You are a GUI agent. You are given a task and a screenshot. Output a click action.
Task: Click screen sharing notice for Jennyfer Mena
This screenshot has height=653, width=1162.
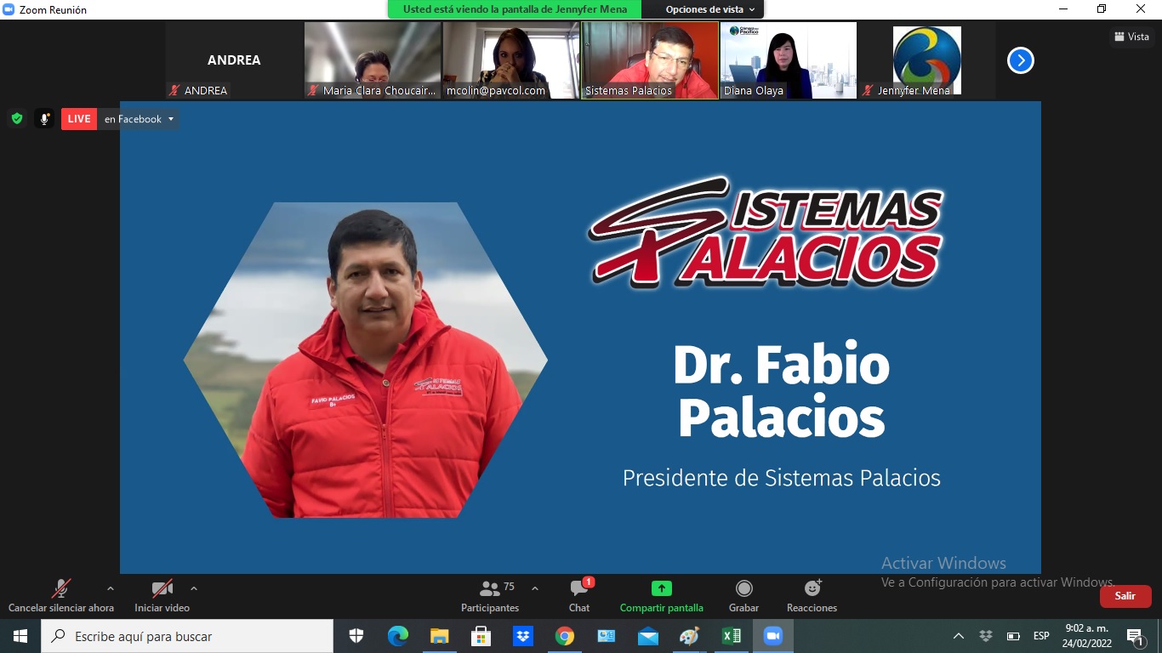point(515,9)
